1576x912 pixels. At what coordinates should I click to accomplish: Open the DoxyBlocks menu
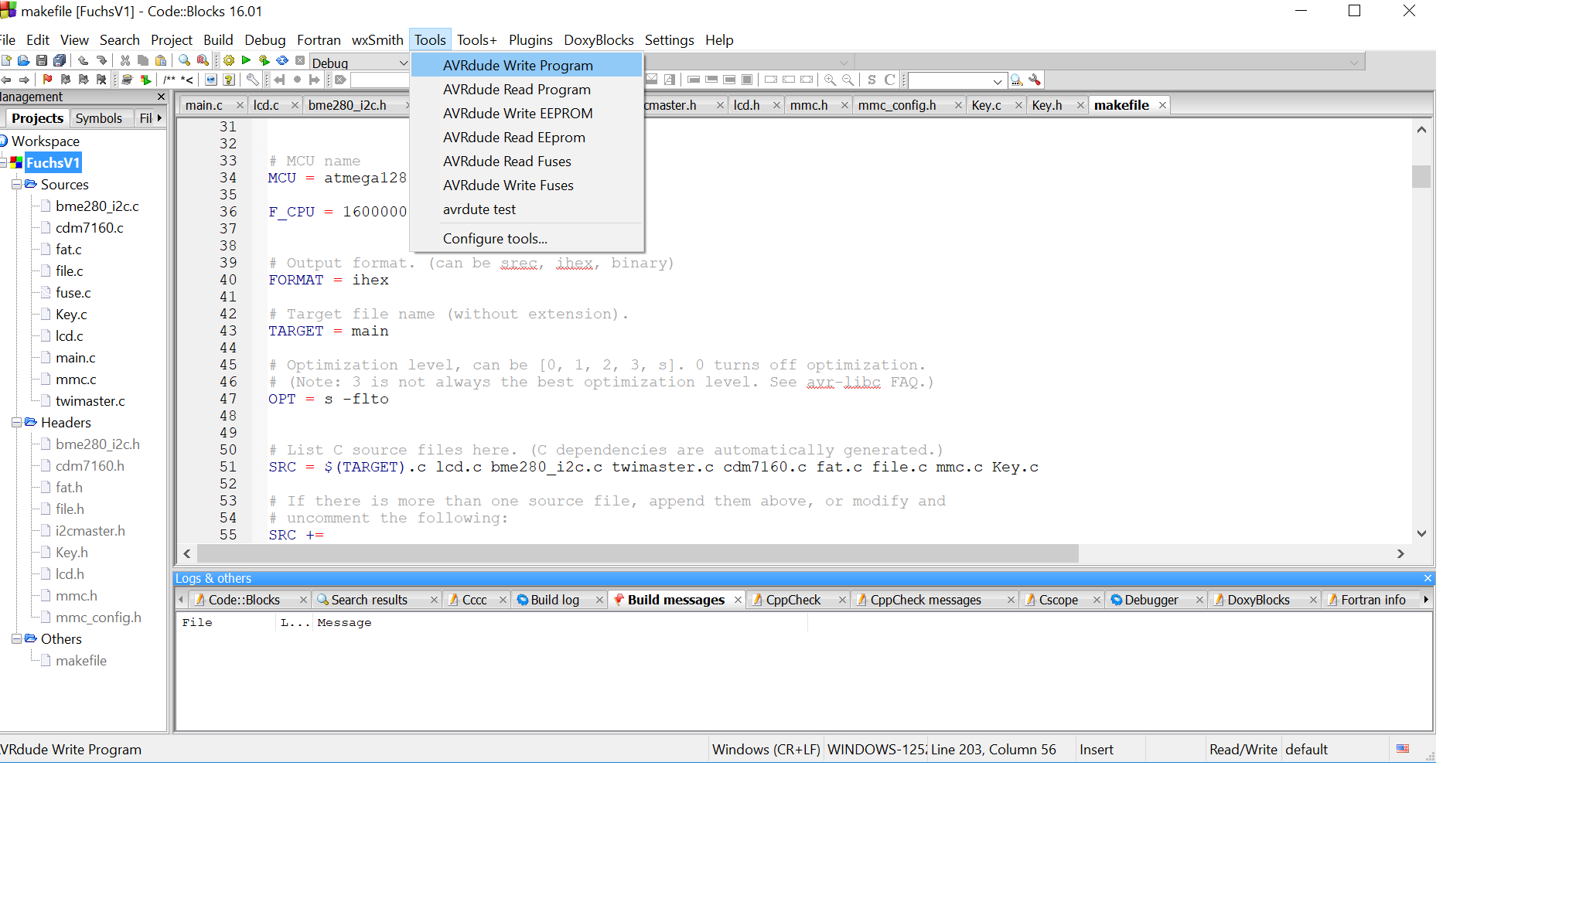click(x=599, y=40)
